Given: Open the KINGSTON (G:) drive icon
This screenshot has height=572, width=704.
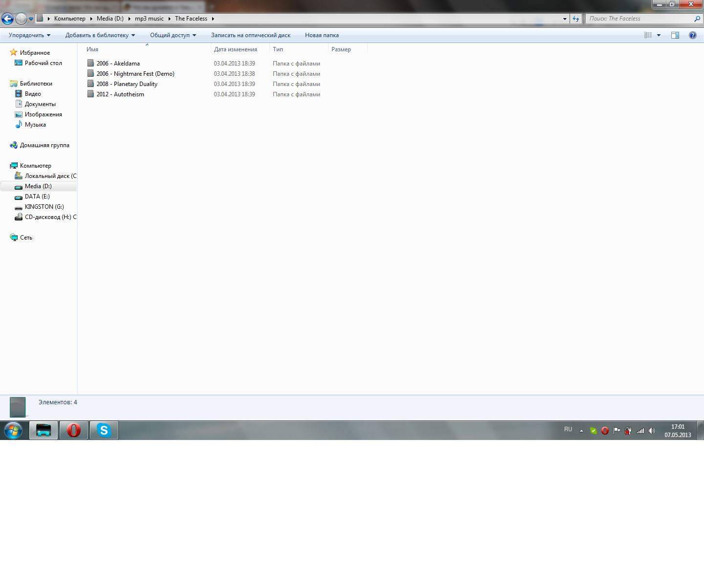Looking at the screenshot, I should point(19,207).
